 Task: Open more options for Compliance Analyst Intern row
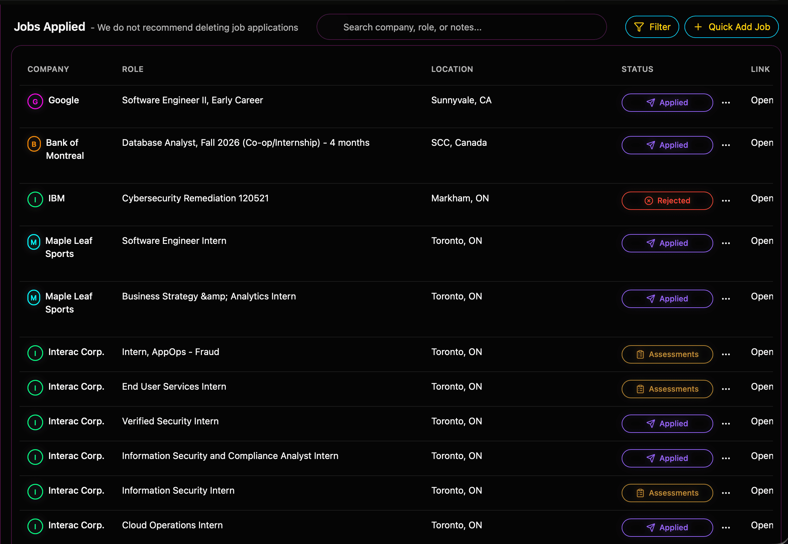(726, 458)
